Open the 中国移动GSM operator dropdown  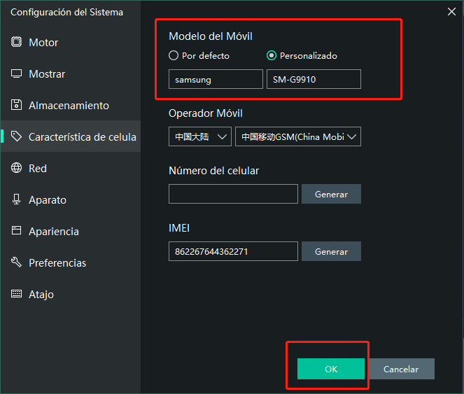pyautogui.click(x=298, y=136)
